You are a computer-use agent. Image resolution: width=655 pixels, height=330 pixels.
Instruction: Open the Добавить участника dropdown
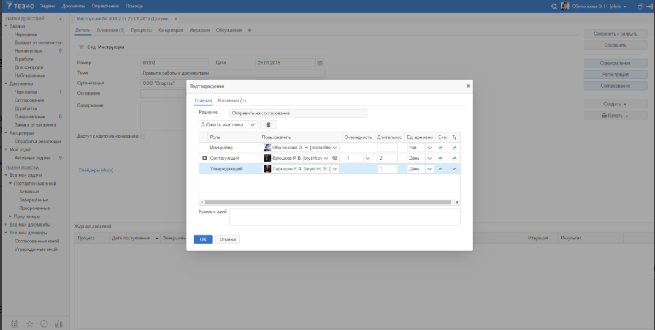point(252,124)
